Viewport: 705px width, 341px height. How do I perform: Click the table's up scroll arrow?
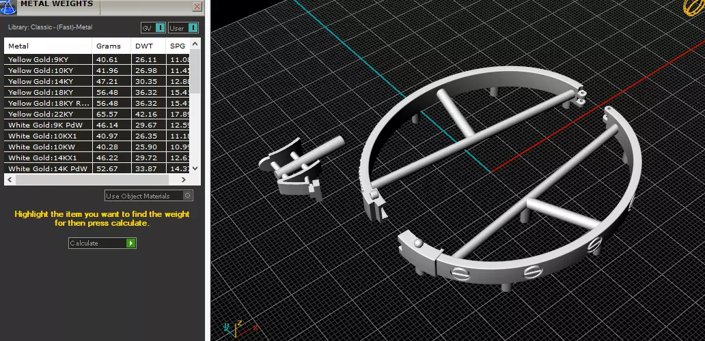click(x=195, y=44)
